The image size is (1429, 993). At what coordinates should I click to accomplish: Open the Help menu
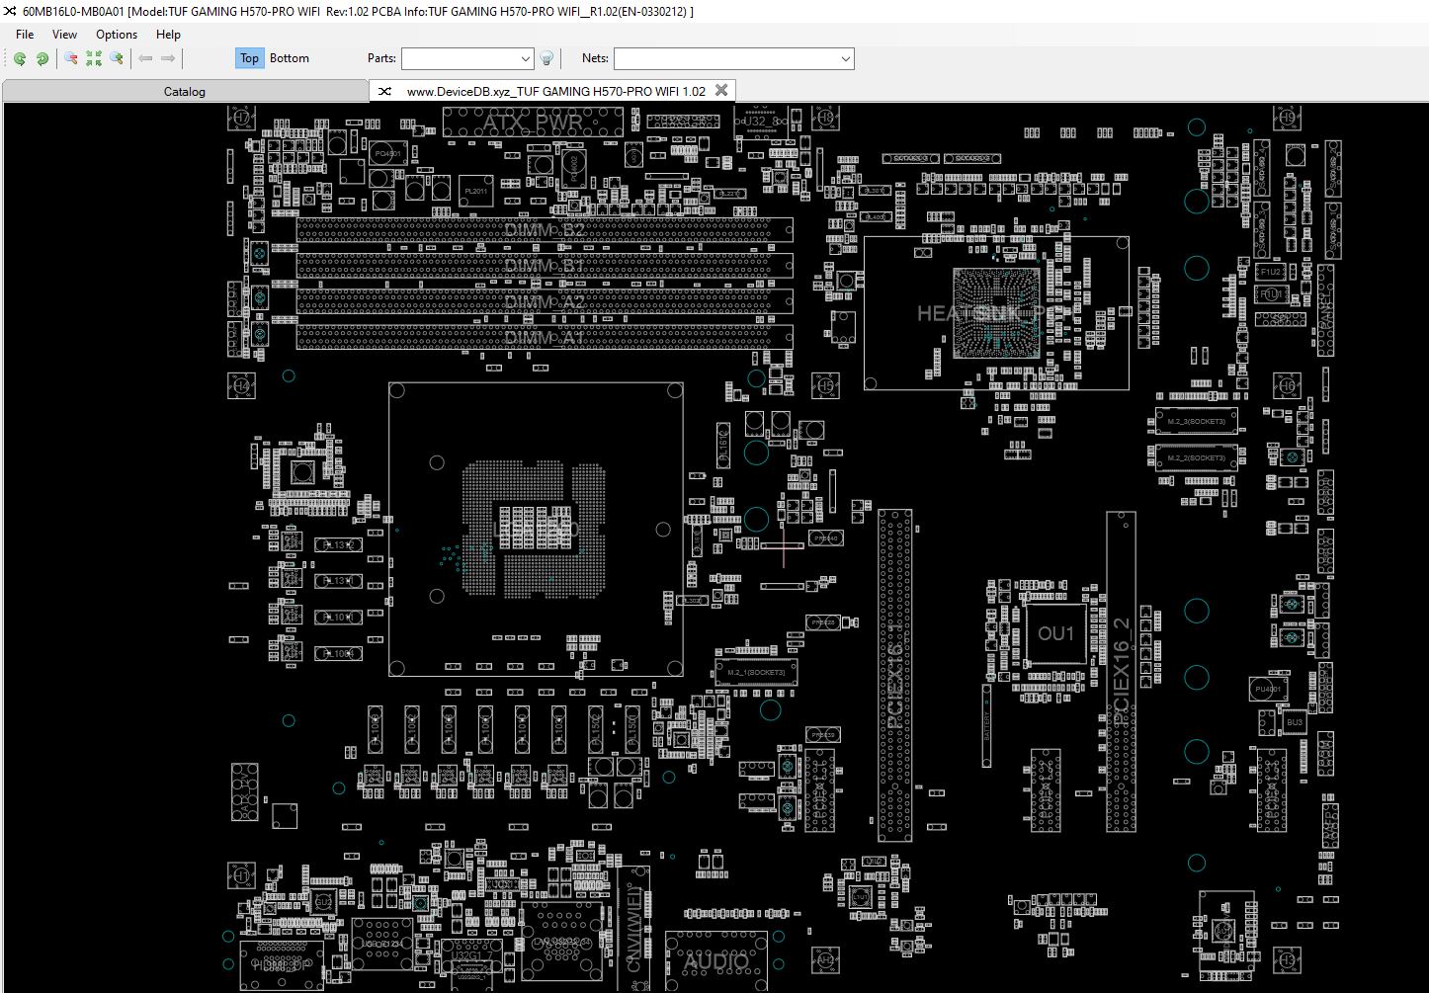[x=168, y=34]
